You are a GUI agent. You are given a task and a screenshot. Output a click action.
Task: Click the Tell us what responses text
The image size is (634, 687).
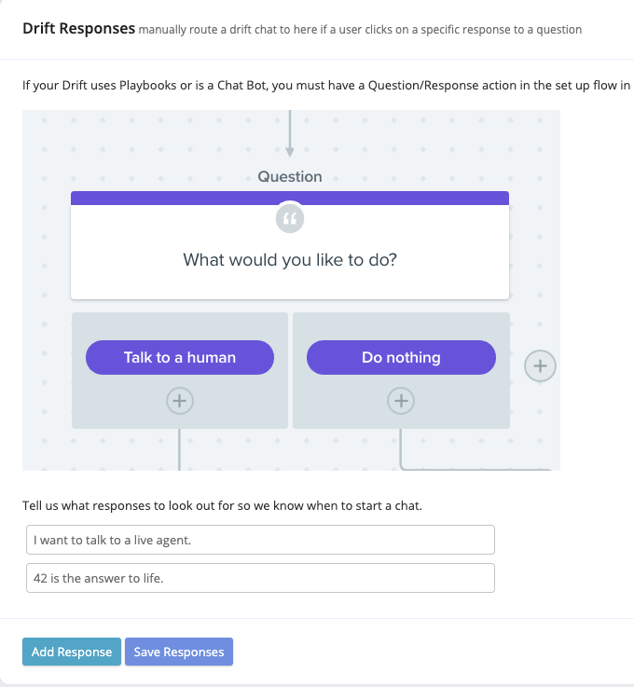221,506
